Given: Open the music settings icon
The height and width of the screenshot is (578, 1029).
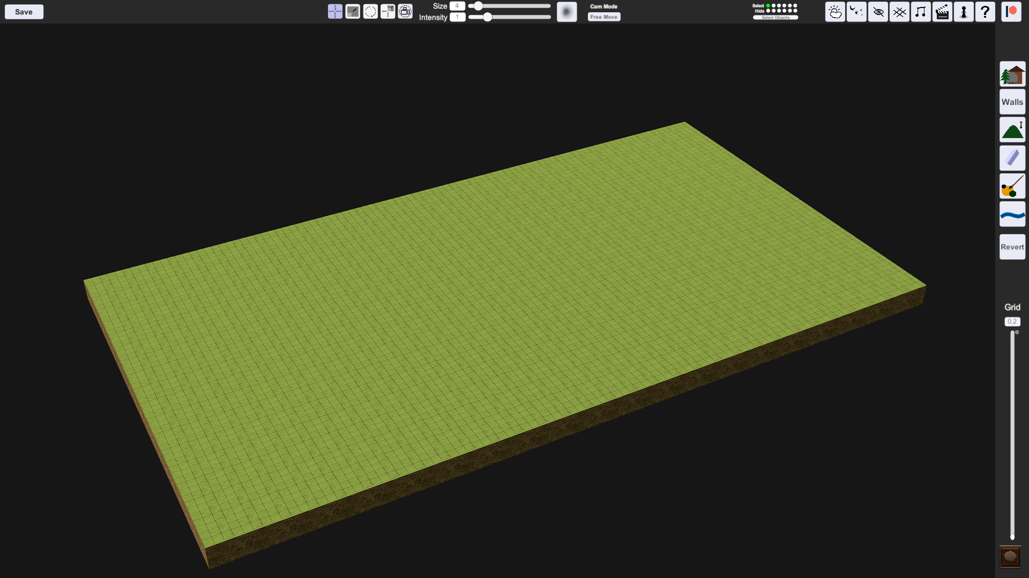Looking at the screenshot, I should (921, 12).
